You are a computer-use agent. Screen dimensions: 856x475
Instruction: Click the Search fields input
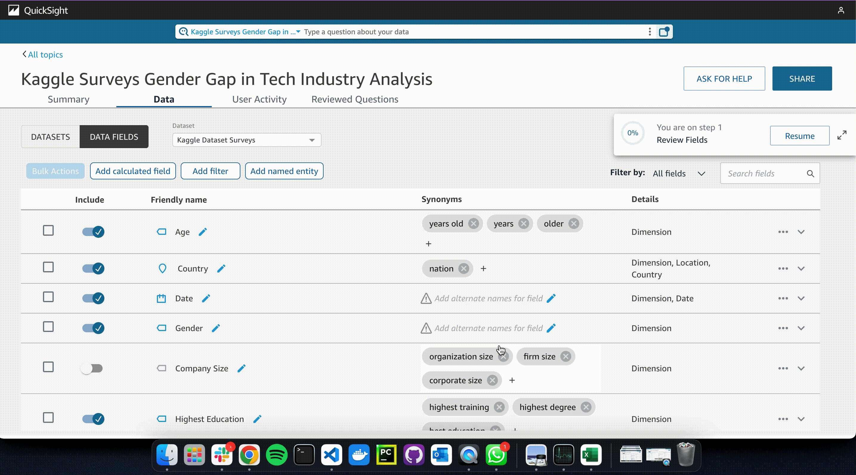click(x=770, y=173)
